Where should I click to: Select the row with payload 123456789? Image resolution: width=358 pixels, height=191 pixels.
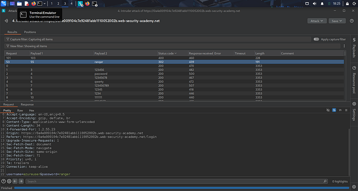[x=174, y=86]
